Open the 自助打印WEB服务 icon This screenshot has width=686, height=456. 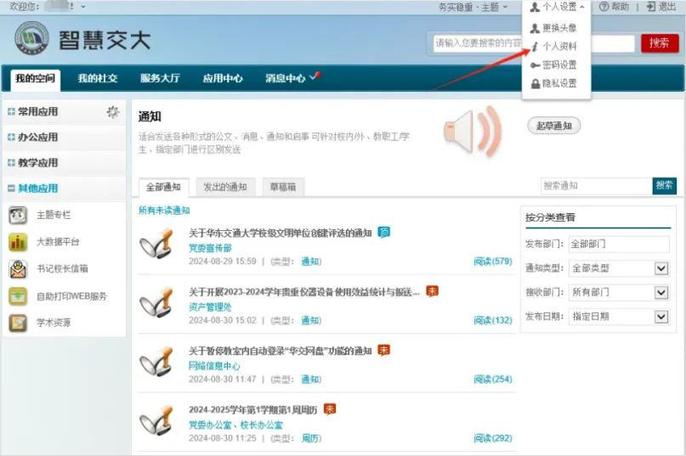pos(18,296)
